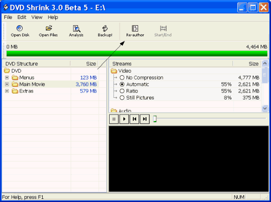Jump to next chapter in preview
This screenshot has height=202, width=271.
(x=144, y=119)
